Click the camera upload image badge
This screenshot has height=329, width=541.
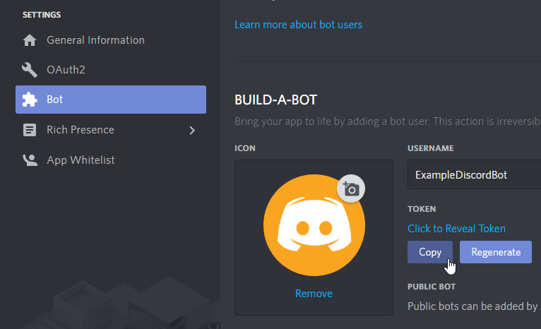351,189
